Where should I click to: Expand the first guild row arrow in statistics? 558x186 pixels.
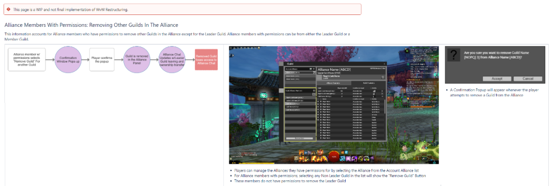click(x=382, y=91)
